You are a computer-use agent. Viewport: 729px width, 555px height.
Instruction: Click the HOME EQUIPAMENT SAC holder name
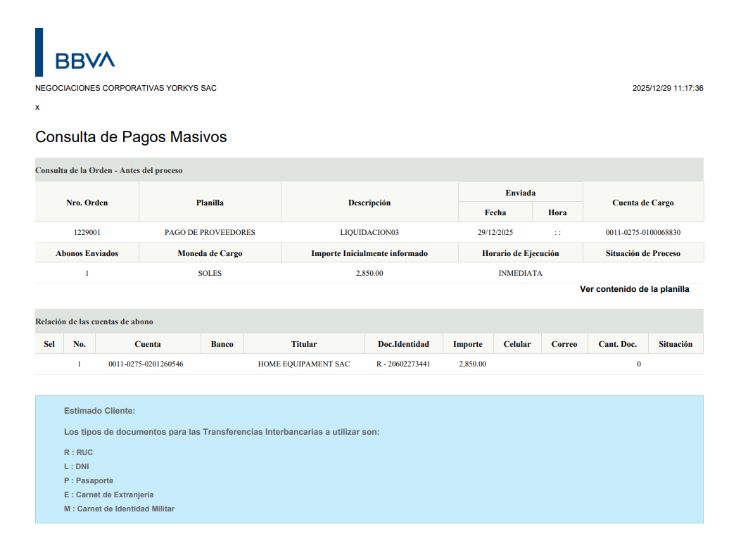[x=304, y=364]
